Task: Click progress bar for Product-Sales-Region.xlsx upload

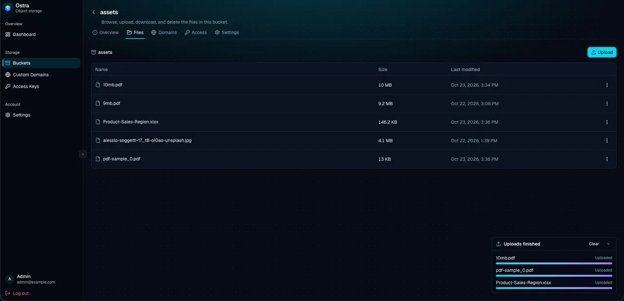Action: (x=554, y=288)
